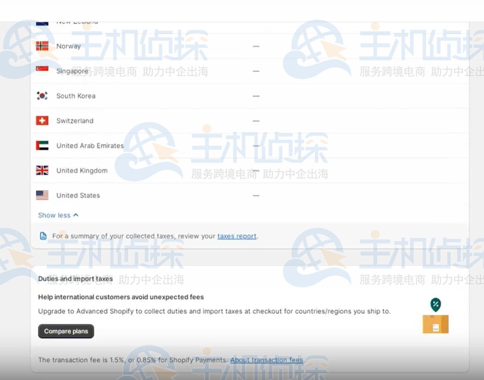The height and width of the screenshot is (380, 484).
Task: Select the United States country row
Action: click(x=78, y=195)
